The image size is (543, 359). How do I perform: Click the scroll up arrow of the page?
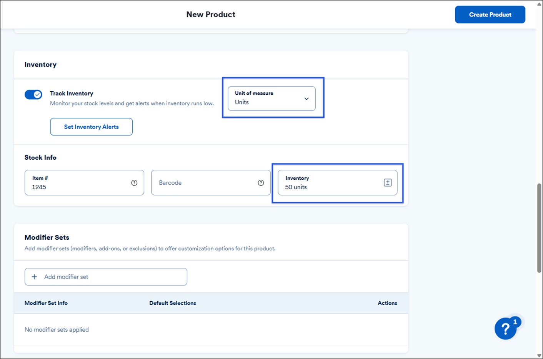[x=539, y=4]
